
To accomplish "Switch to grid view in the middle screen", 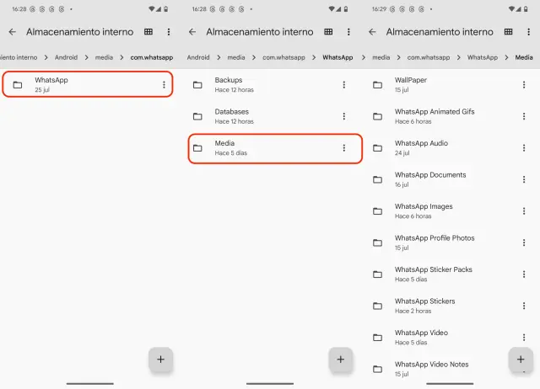I will click(328, 32).
